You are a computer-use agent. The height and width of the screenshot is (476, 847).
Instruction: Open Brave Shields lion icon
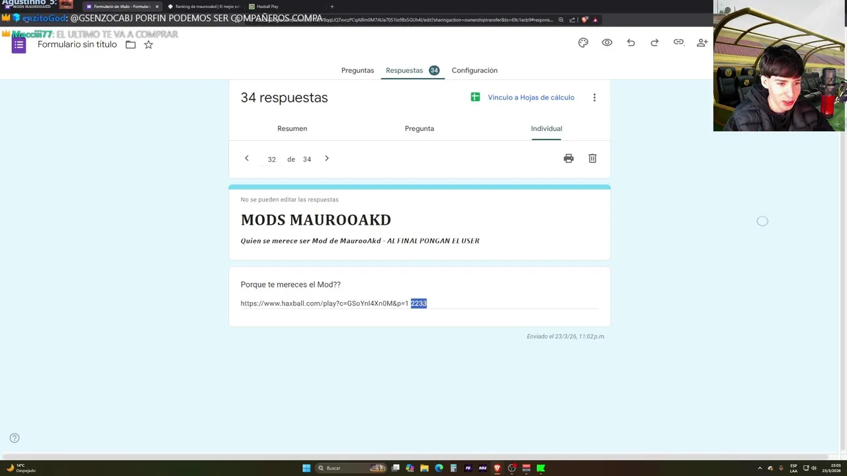[584, 20]
